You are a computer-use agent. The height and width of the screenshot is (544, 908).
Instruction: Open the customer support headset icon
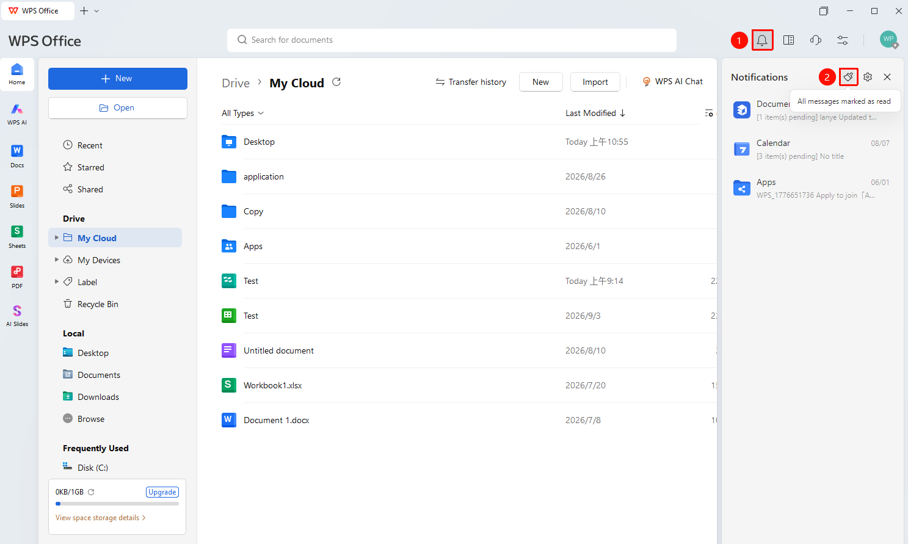pos(816,40)
